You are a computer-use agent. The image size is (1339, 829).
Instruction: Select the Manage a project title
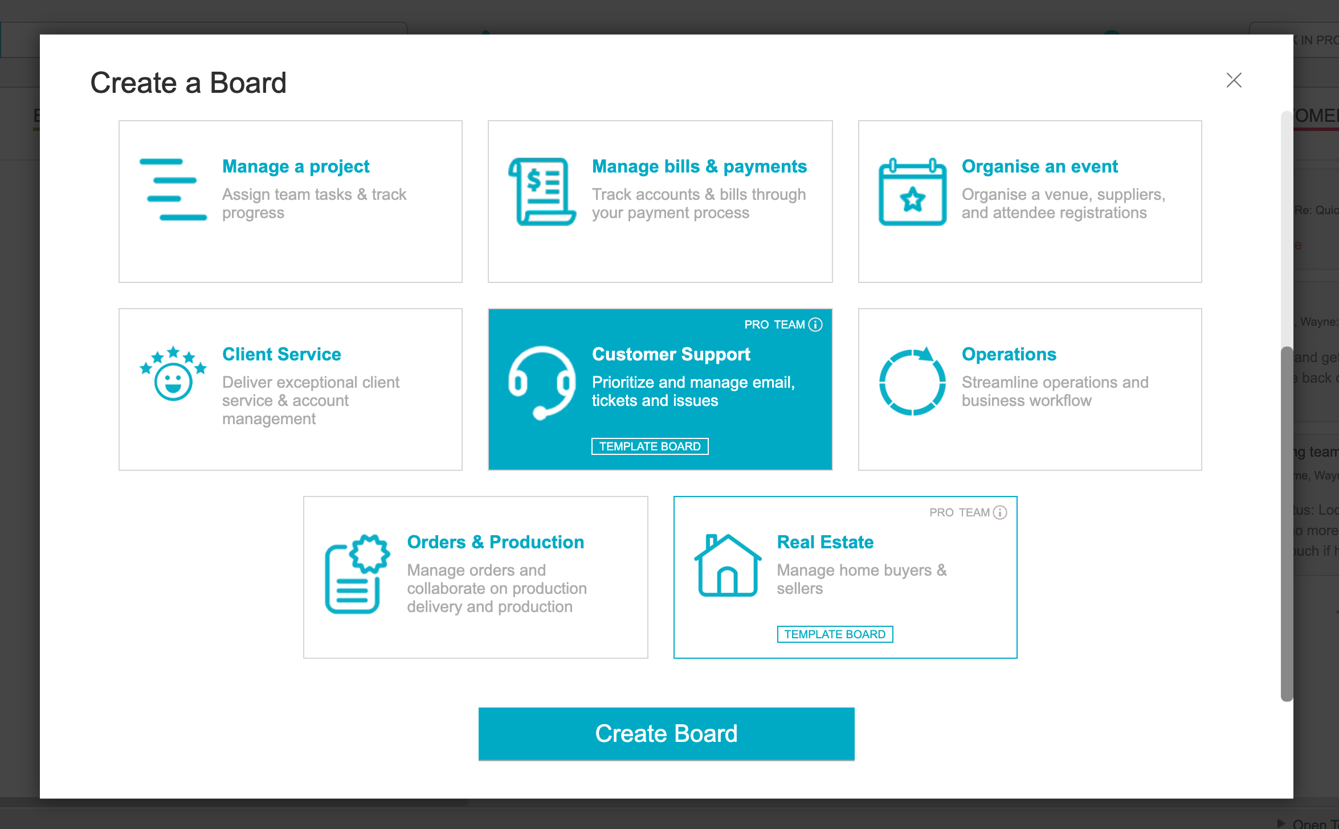(296, 166)
